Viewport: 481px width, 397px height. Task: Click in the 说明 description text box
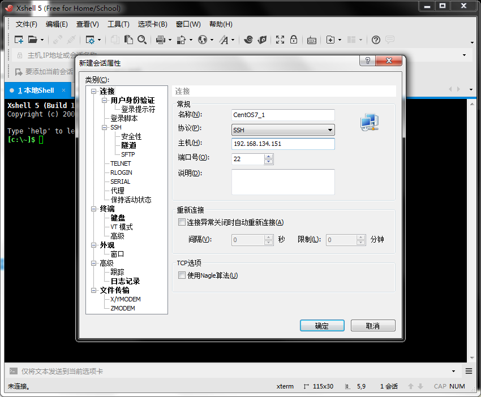(283, 182)
